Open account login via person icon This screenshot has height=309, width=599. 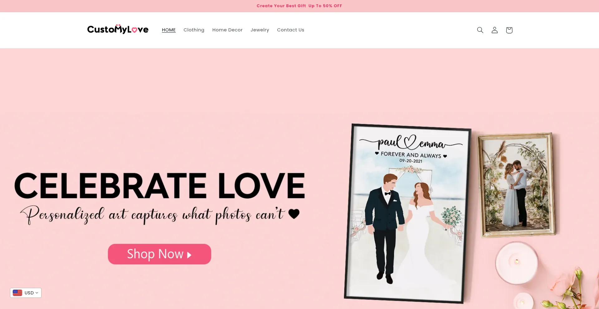494,30
